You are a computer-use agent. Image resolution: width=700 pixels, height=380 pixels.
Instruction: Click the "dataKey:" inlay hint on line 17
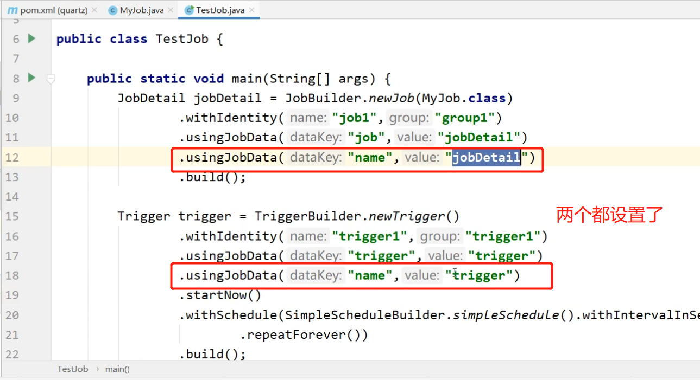tap(316, 256)
